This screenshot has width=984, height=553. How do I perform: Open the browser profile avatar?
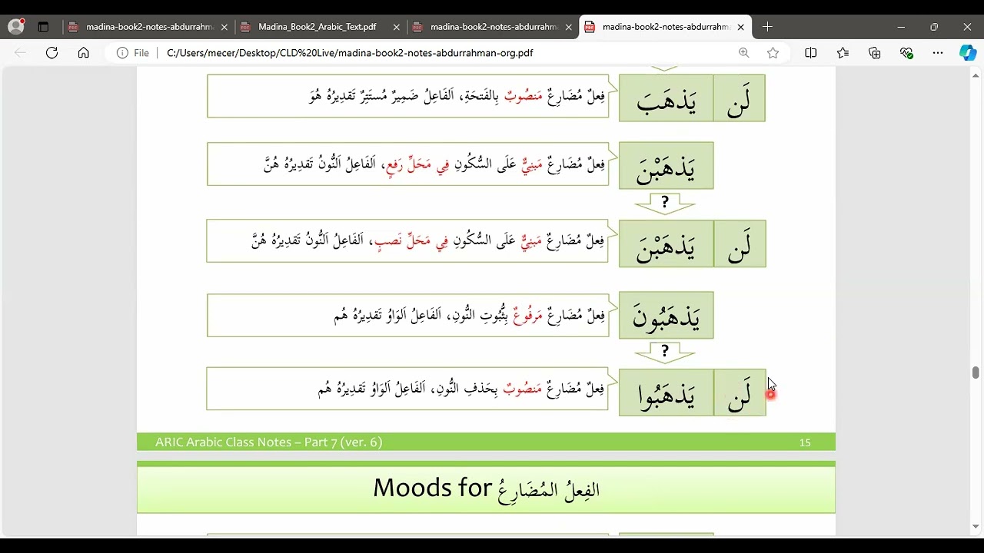pyautogui.click(x=16, y=27)
